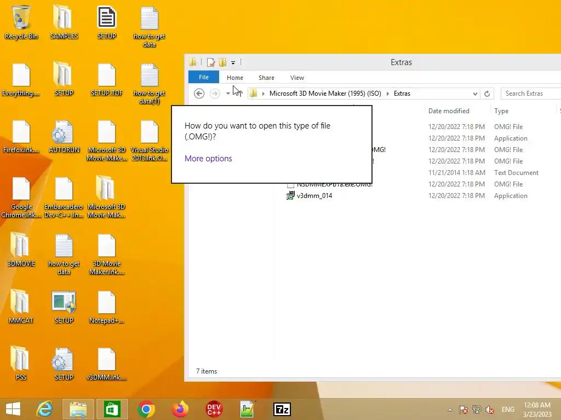Launch Dev-C++ from the taskbar

point(214,409)
